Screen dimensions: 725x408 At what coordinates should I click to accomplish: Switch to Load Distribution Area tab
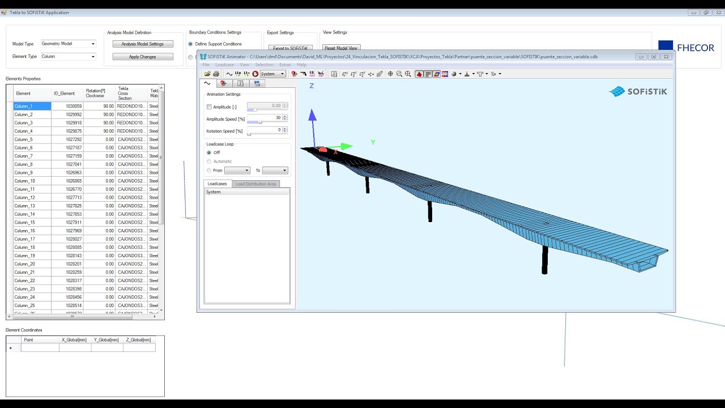pyautogui.click(x=256, y=184)
